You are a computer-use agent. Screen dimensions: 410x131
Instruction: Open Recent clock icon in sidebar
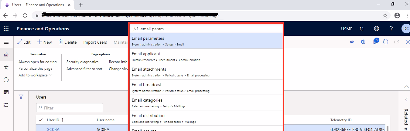coord(6,80)
